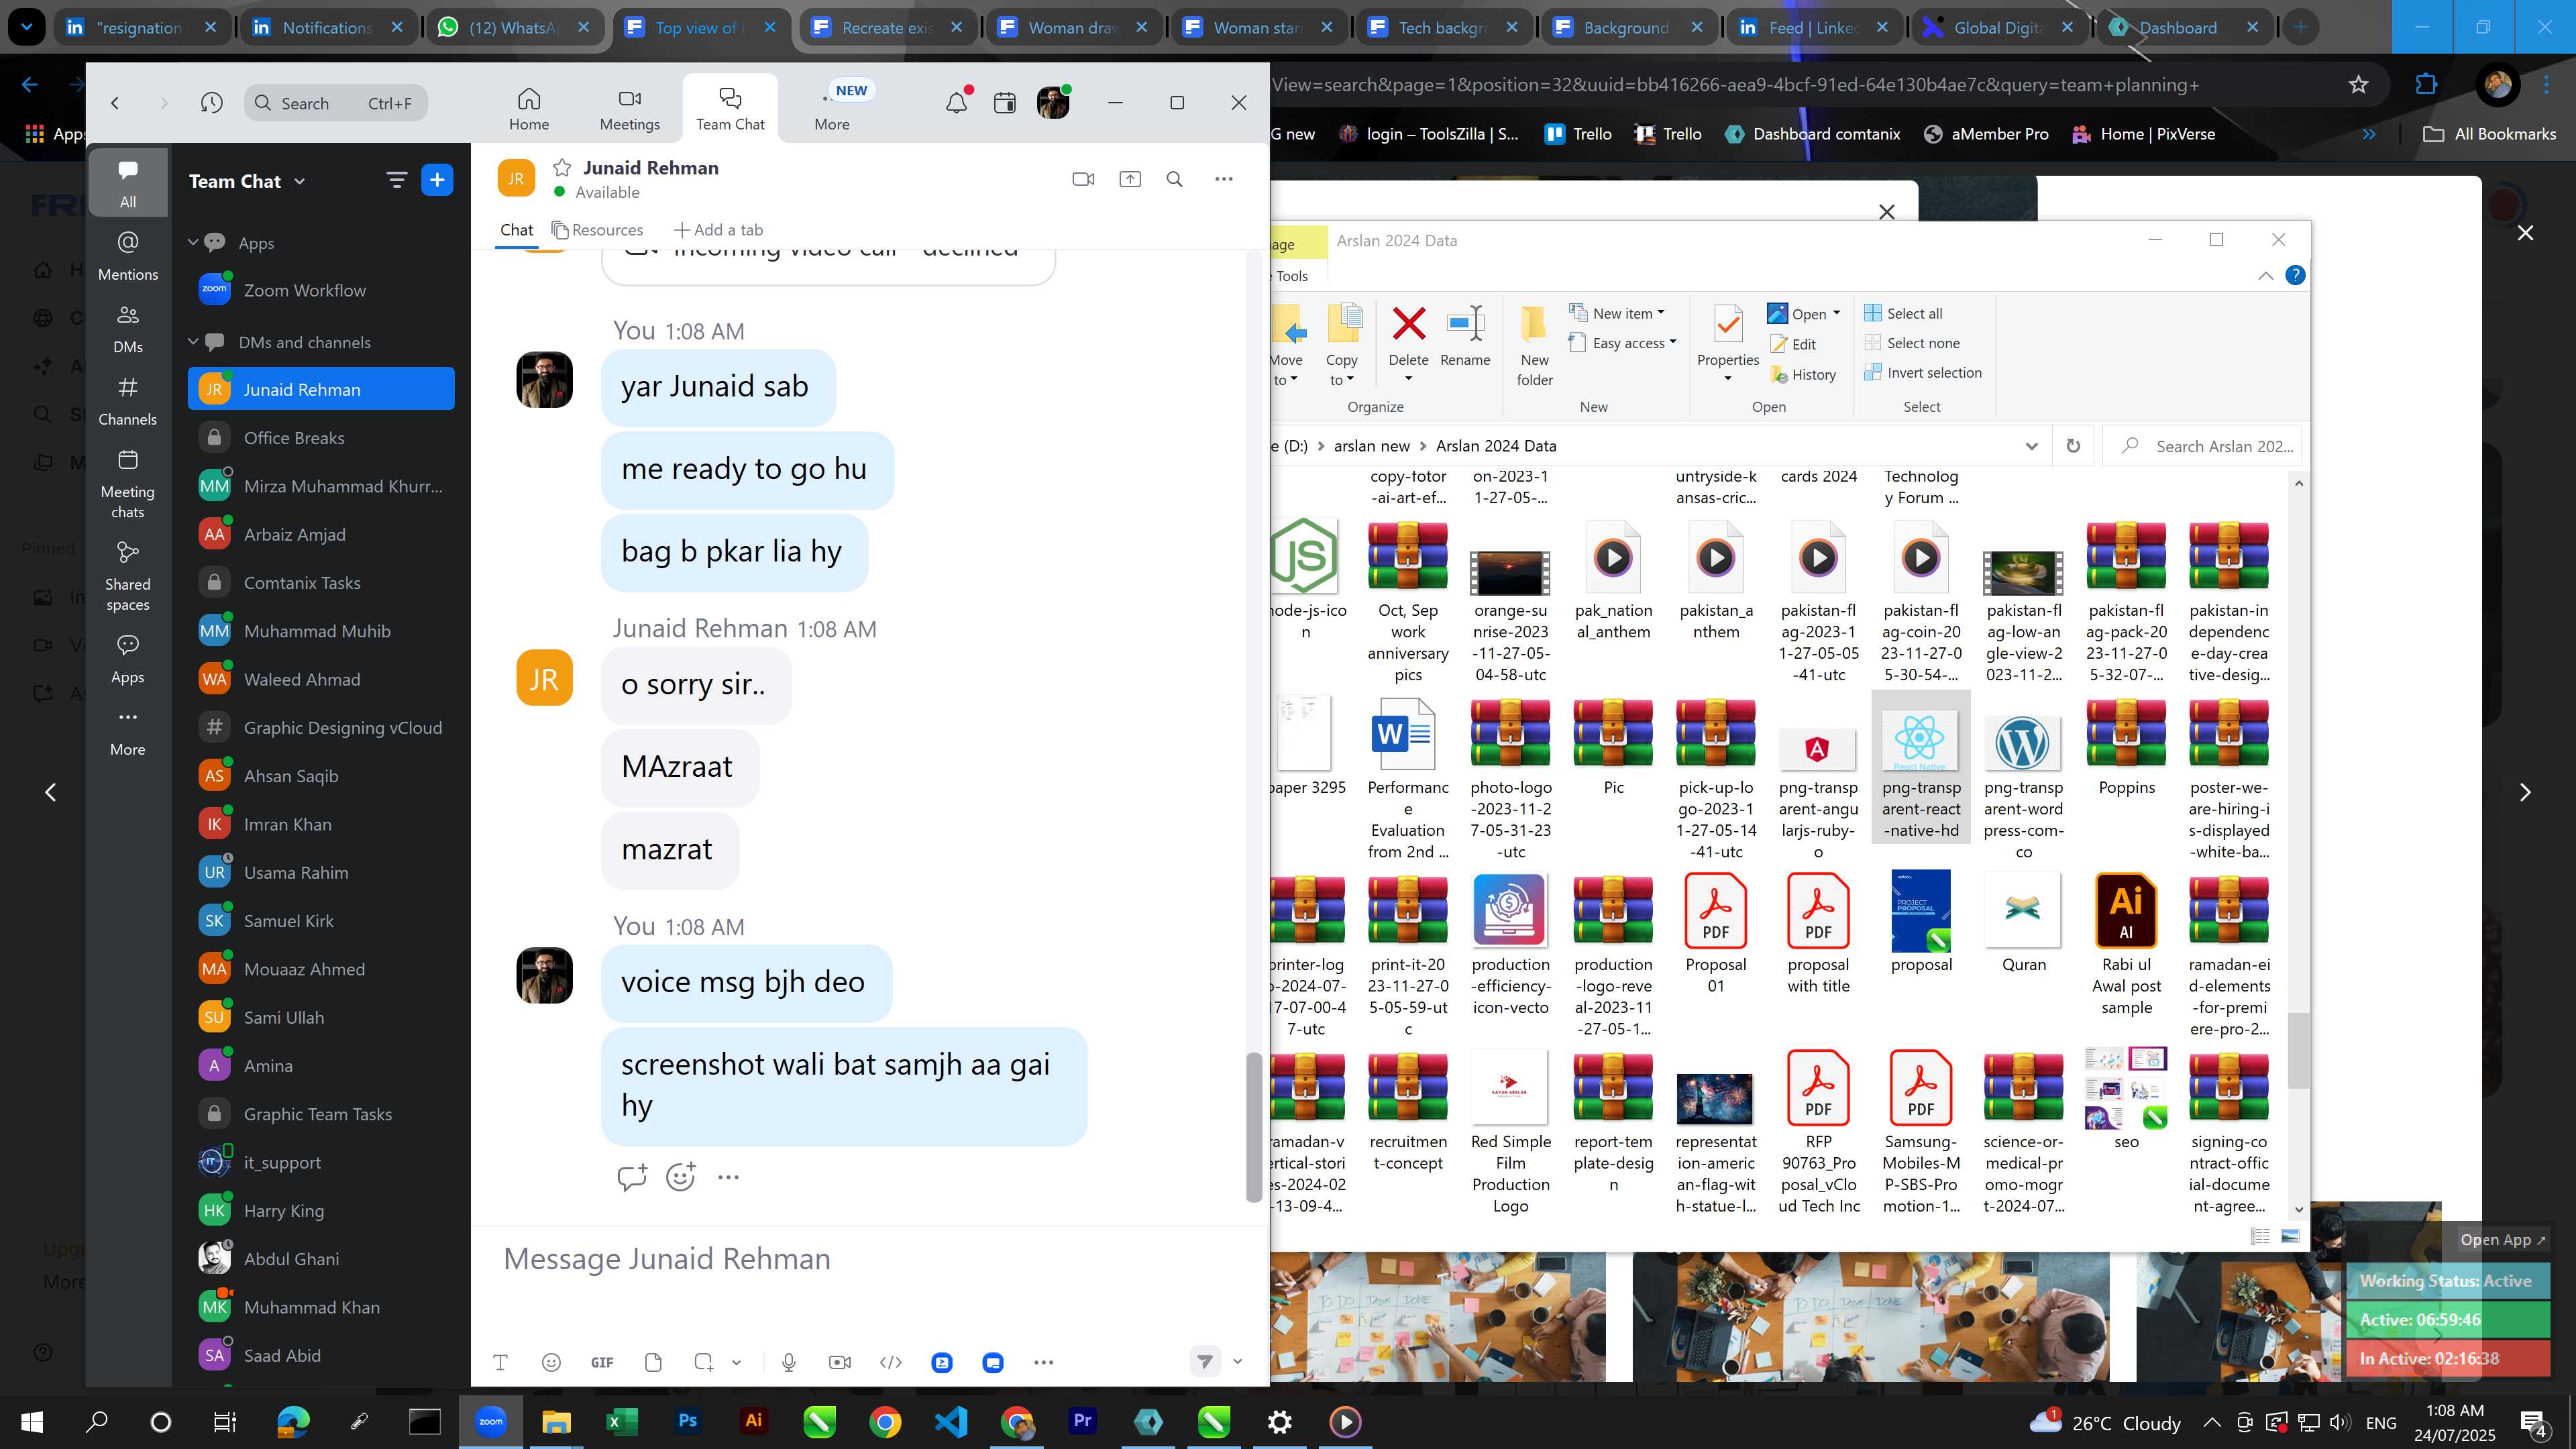Click Select all in File Explorer
The width and height of the screenshot is (2576, 1449).
1903,313
